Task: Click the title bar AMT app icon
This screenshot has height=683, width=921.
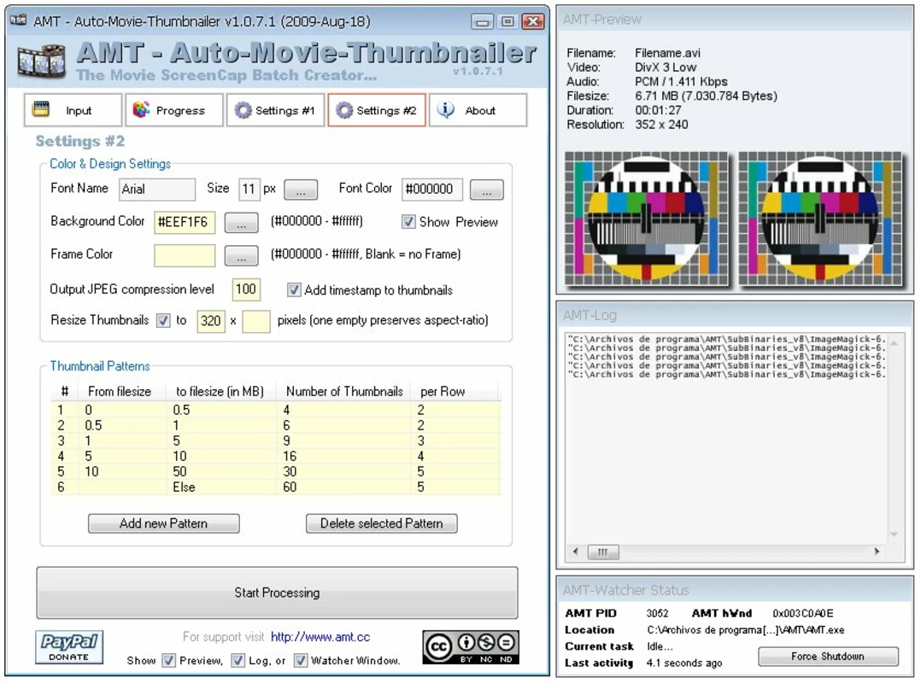Action: click(x=19, y=20)
